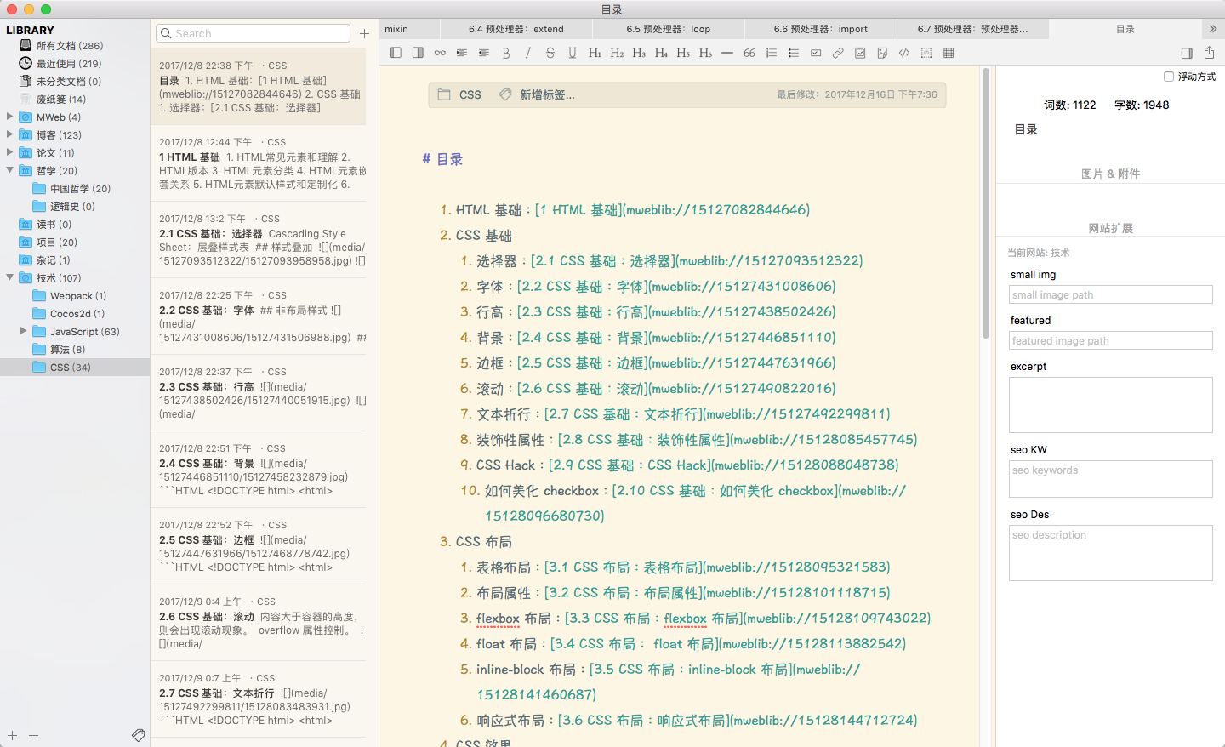Insert code block
This screenshot has width=1225, height=747.
904,53
